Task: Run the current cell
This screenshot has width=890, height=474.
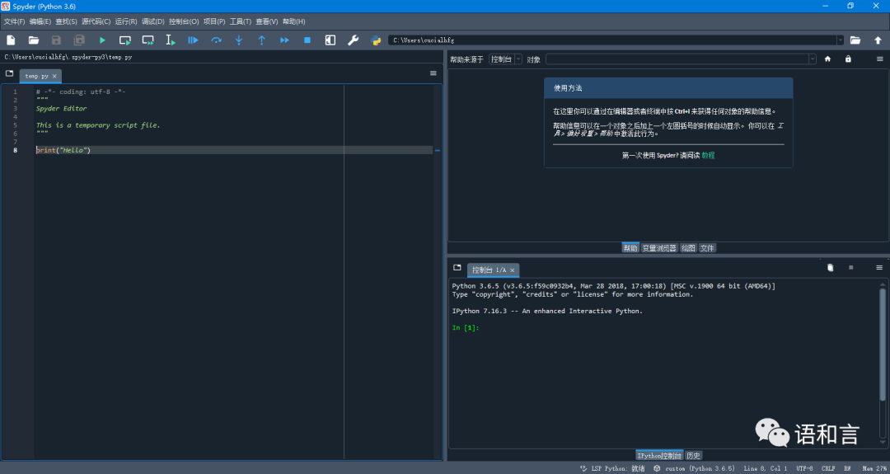Action: point(125,40)
